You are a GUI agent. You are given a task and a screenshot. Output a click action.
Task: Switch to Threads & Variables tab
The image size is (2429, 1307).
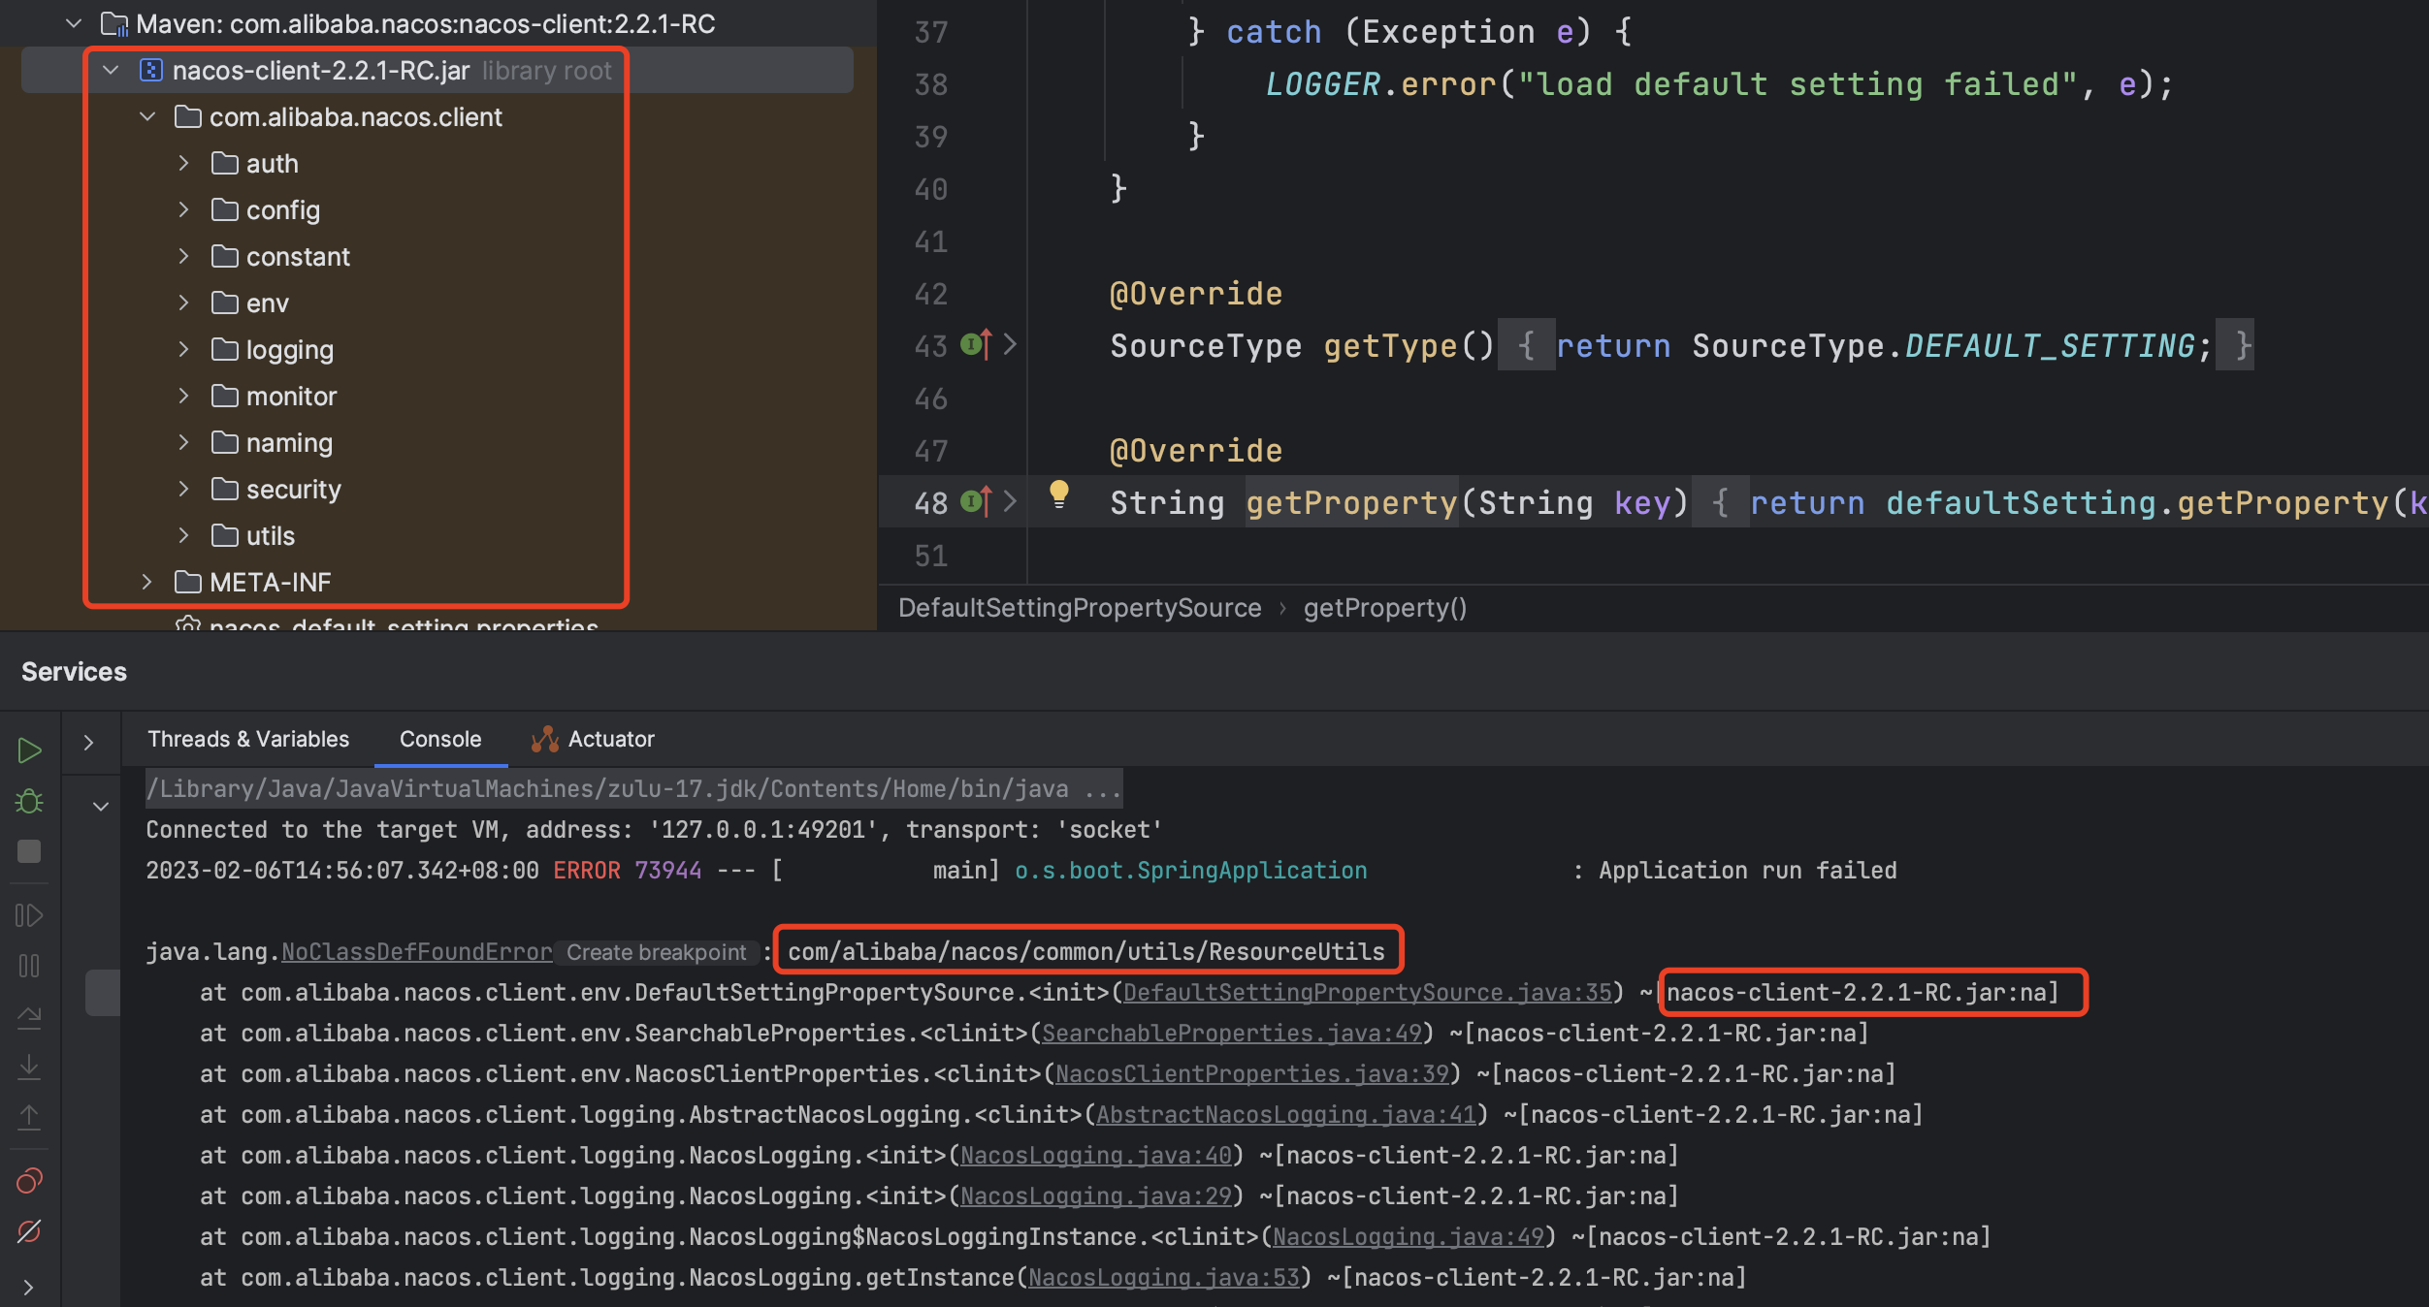coord(248,739)
